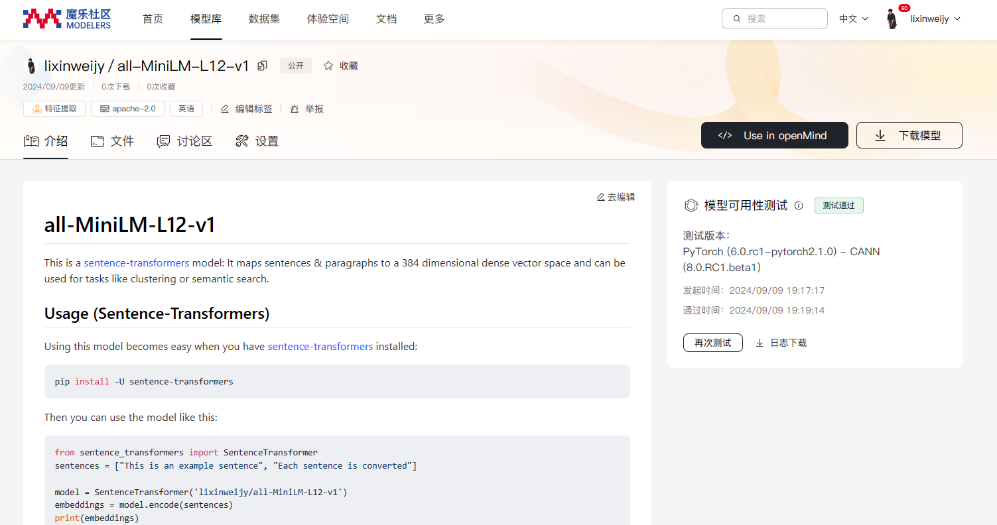Click the all-MiniLM-L12-v1 README heading

(130, 225)
